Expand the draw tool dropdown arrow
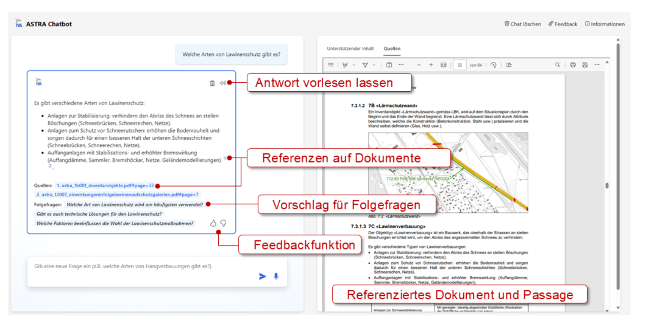Viewport: 646px width, 315px height. coord(374,65)
